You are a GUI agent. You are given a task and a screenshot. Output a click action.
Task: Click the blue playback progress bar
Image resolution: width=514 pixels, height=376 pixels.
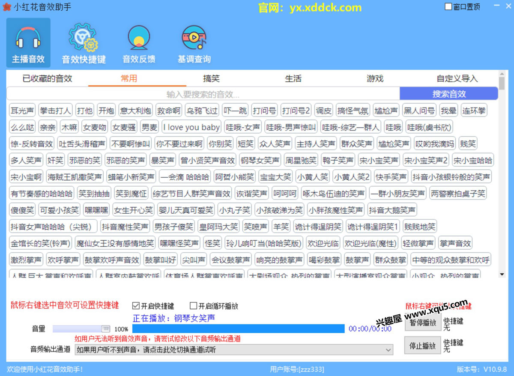click(x=239, y=328)
